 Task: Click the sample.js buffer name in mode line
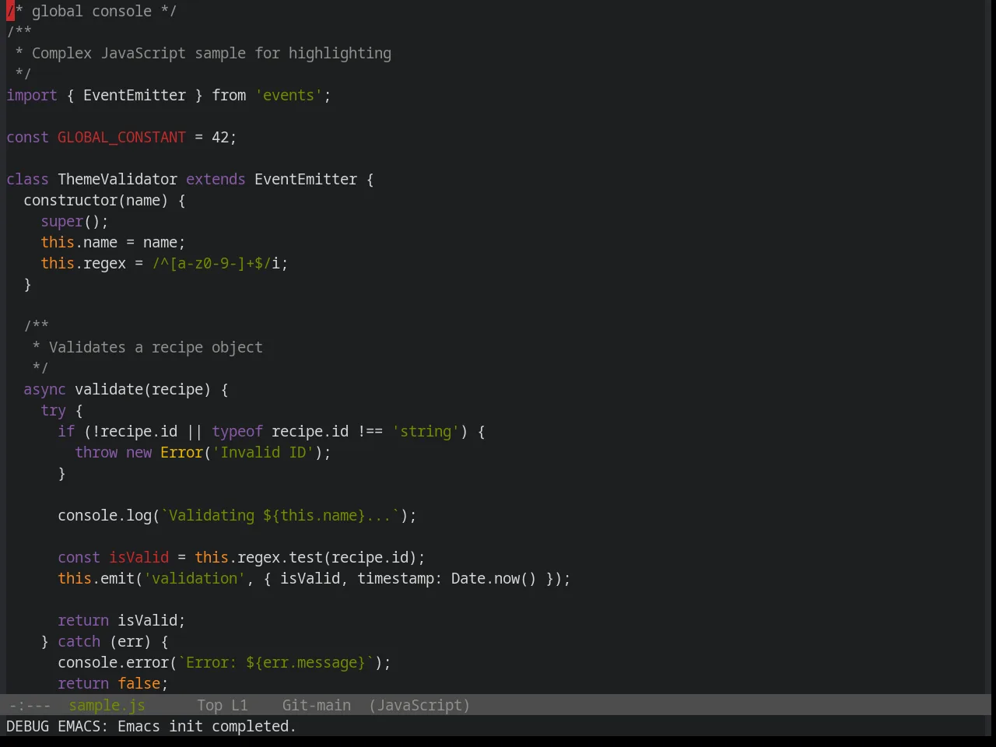click(x=107, y=705)
